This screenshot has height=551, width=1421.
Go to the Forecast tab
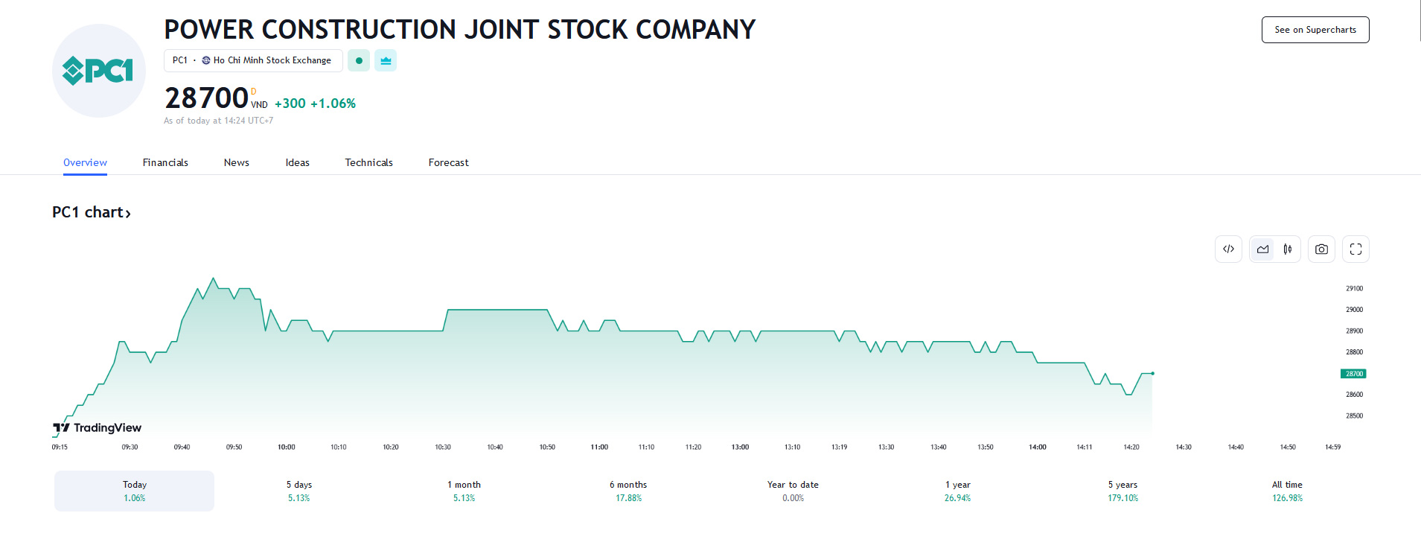(448, 162)
